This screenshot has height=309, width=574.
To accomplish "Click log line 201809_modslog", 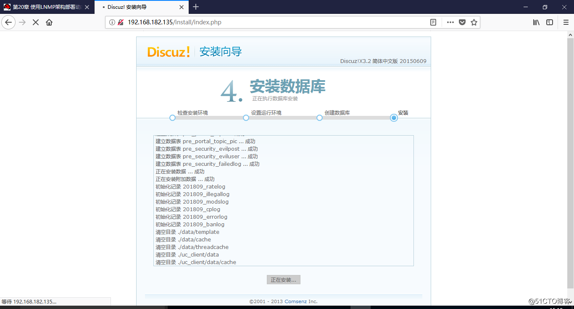I will click(x=192, y=202).
